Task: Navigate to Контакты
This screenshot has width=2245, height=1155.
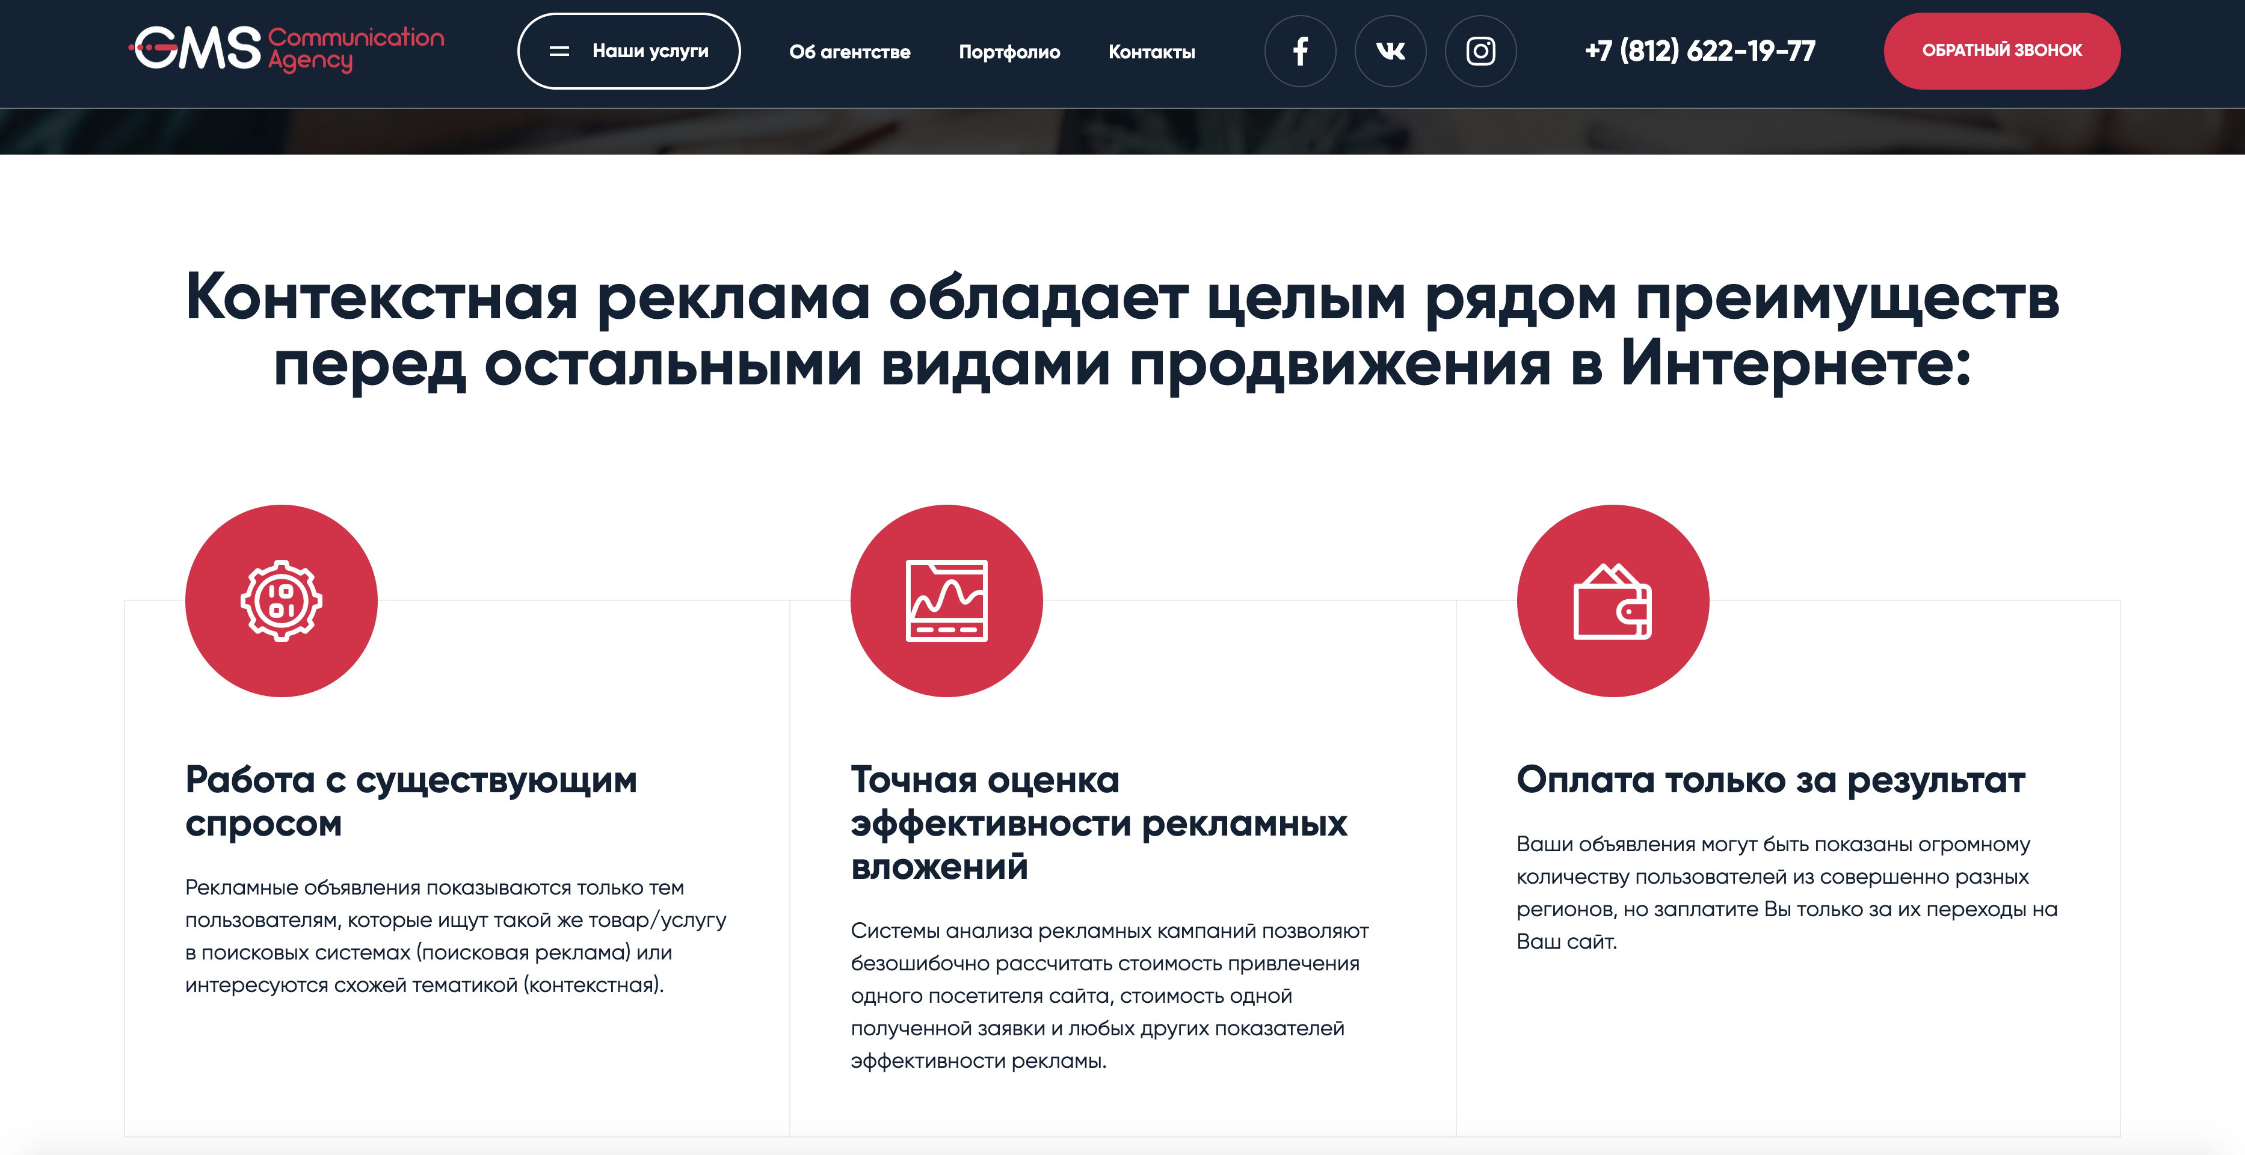Action: pos(1151,52)
